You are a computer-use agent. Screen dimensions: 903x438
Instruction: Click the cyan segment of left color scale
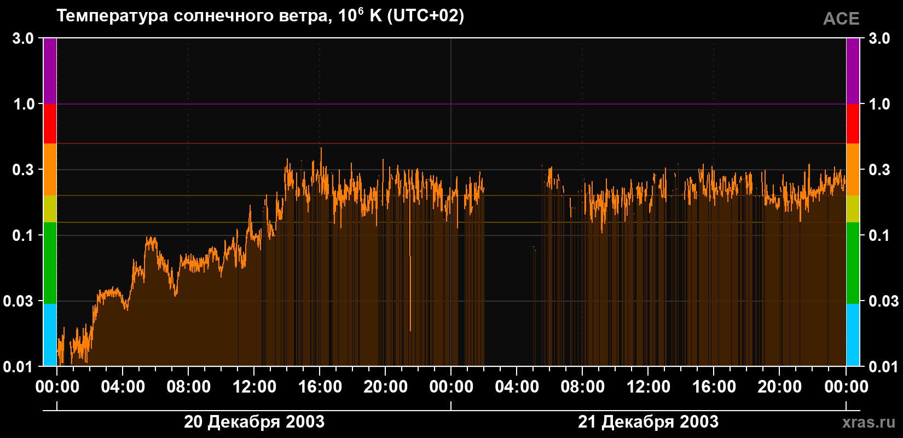click(50, 335)
